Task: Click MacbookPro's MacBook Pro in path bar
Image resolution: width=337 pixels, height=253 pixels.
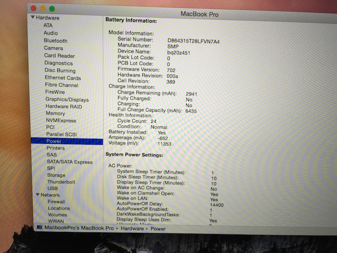Action: click(x=79, y=228)
